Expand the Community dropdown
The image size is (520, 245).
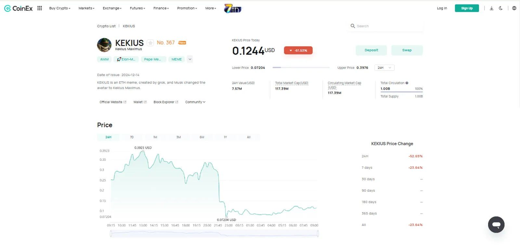point(195,102)
